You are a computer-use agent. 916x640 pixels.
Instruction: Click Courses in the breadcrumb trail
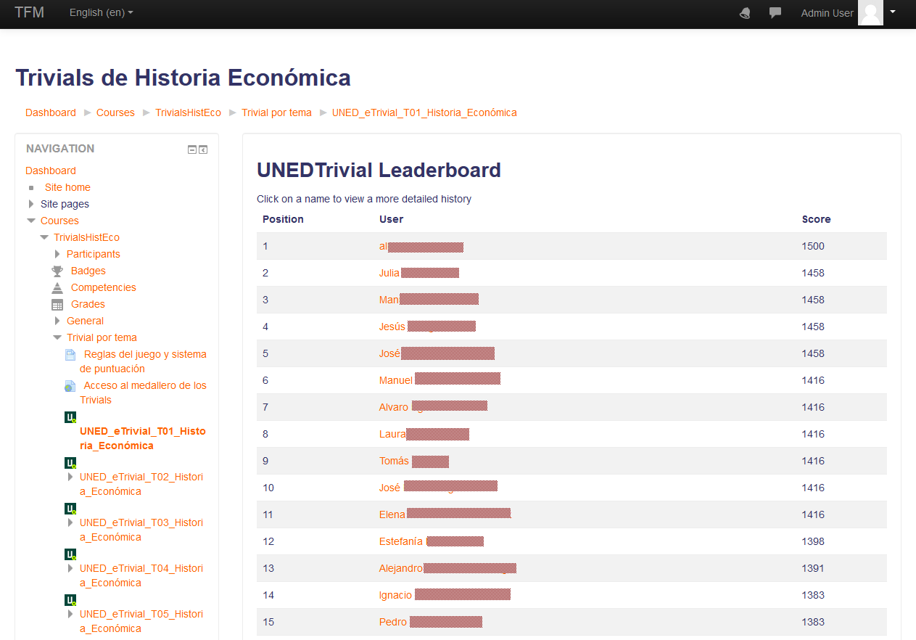coord(115,112)
